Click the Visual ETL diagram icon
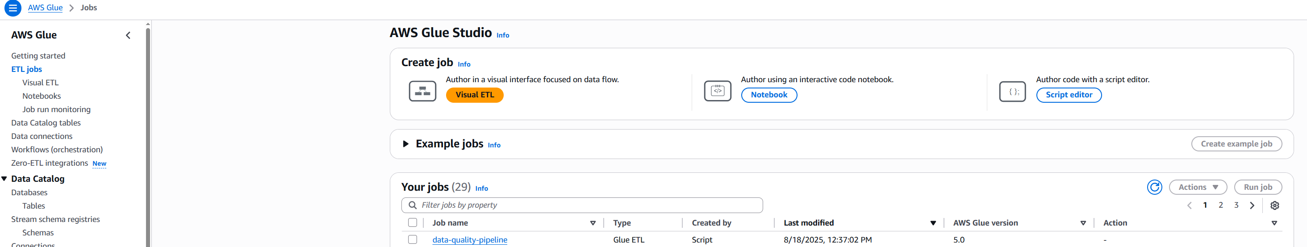The height and width of the screenshot is (247, 1307). coord(422,91)
